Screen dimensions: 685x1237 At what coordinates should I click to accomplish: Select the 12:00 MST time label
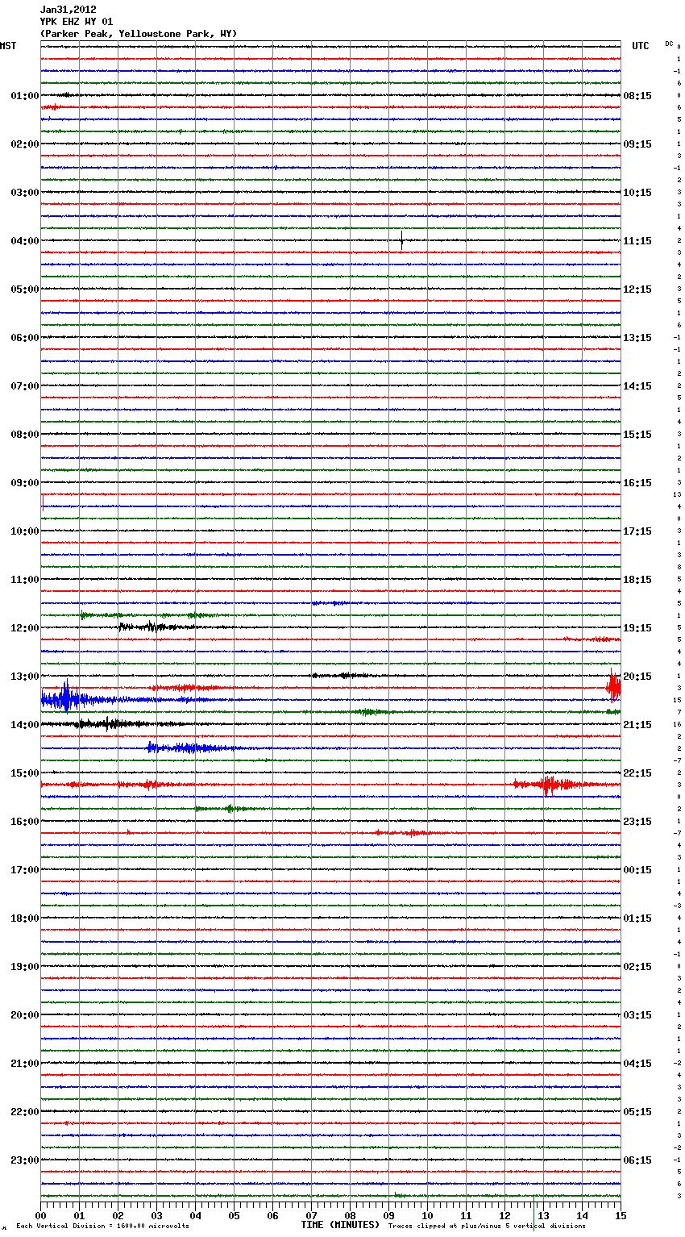pos(25,628)
